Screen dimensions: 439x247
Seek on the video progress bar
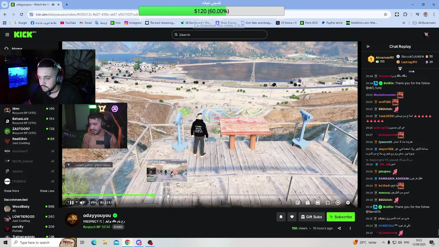(x=209, y=196)
